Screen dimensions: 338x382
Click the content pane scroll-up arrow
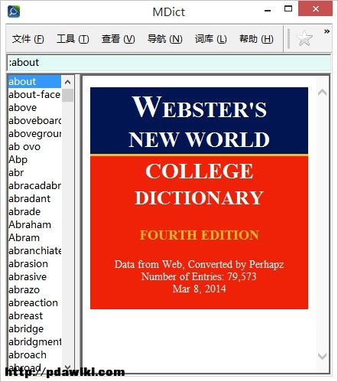pos(323,93)
